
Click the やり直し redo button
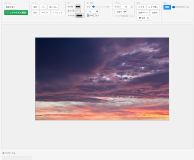(x=153, y=7)
